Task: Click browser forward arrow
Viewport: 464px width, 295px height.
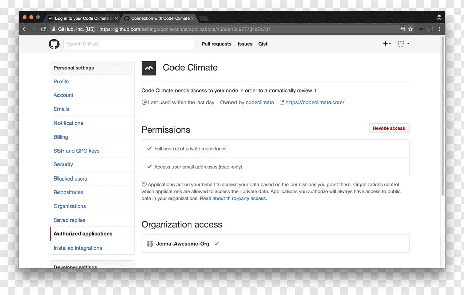Action: (x=34, y=29)
